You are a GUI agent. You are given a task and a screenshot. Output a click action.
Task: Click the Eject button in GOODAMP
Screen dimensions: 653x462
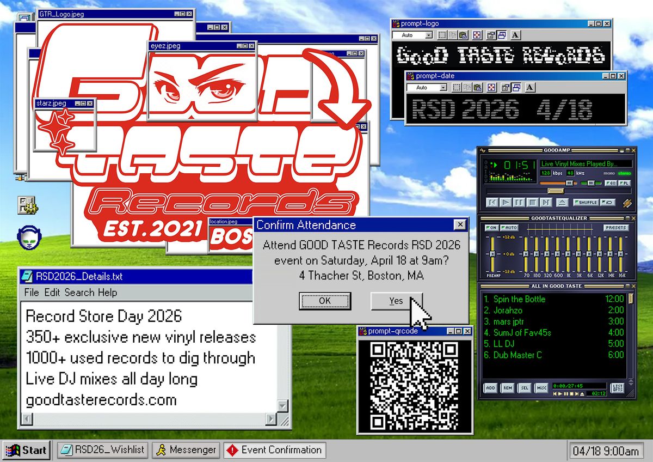563,202
